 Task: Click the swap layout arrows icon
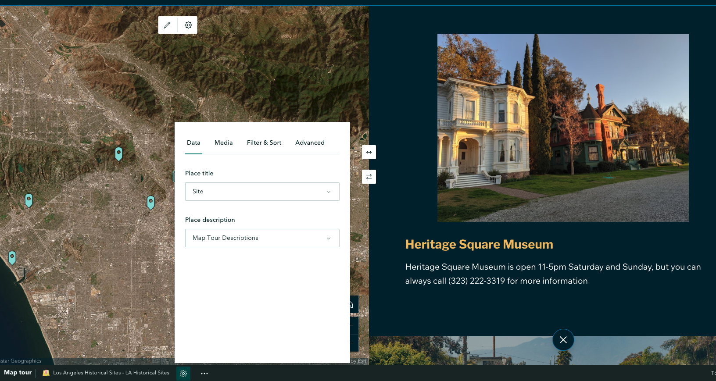(x=369, y=177)
